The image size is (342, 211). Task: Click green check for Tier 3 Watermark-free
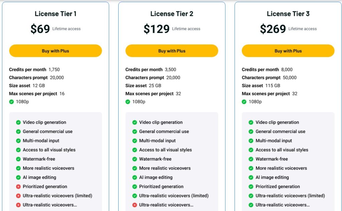tap(251, 159)
